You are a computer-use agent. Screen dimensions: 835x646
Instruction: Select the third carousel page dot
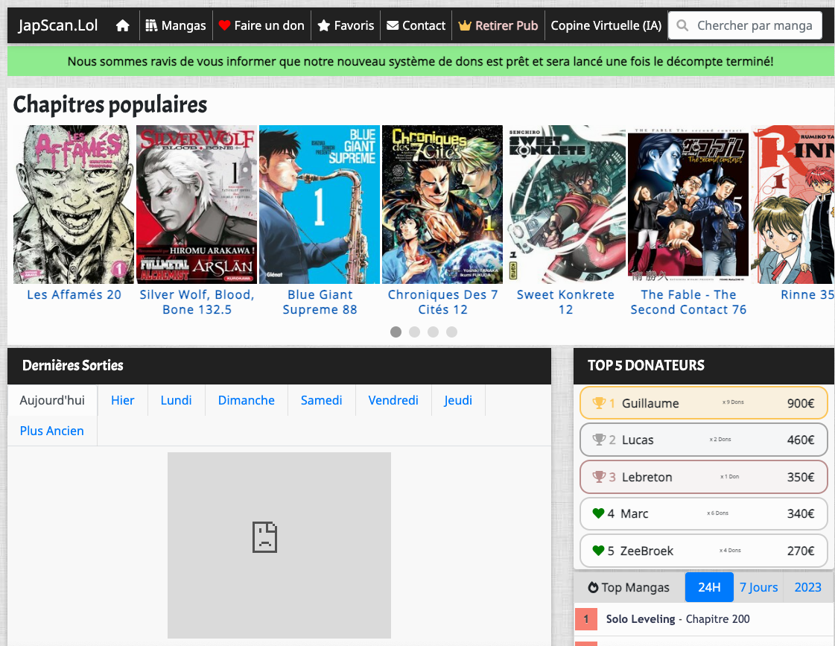433,332
